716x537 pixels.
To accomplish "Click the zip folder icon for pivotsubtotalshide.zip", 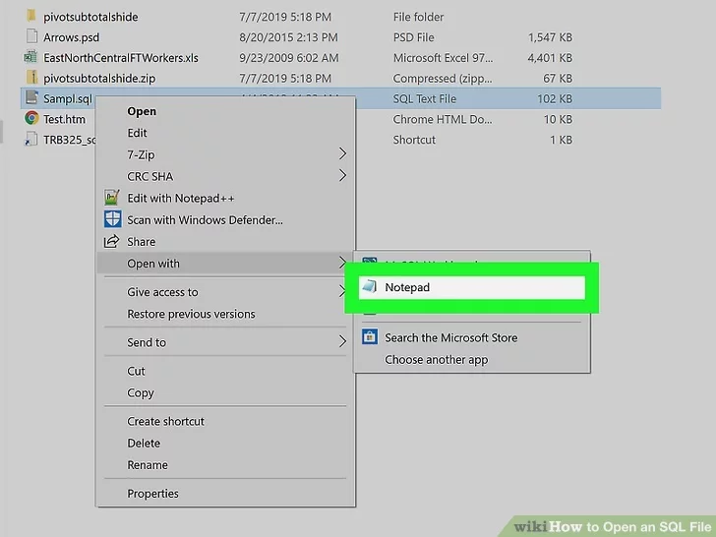I will (31, 78).
